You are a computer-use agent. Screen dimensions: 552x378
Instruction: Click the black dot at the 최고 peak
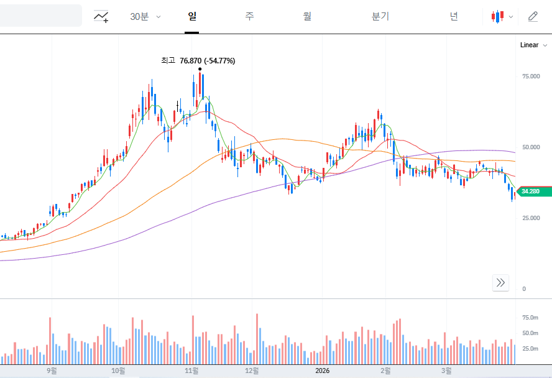[x=200, y=69]
